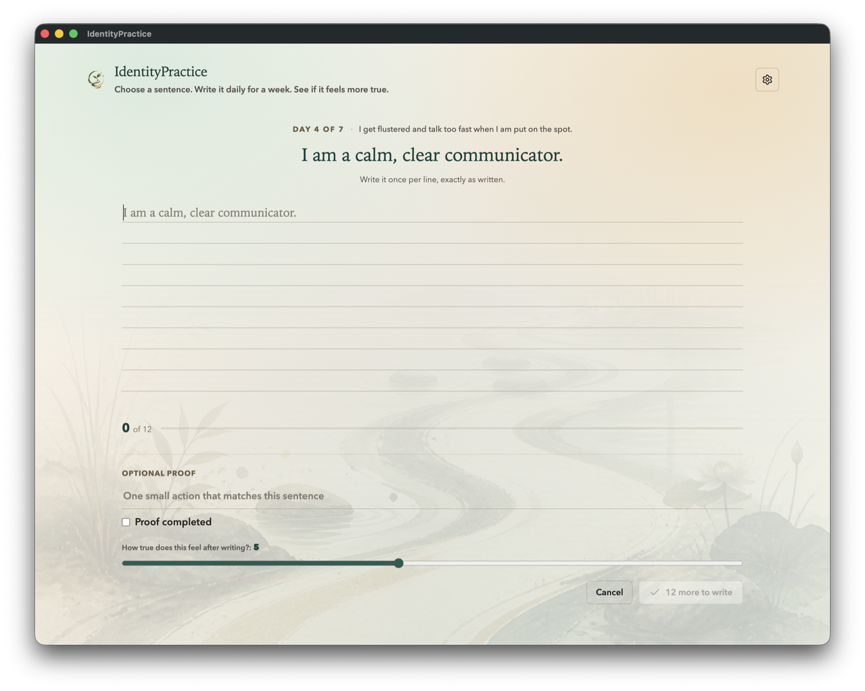Click the Cancel button

(609, 592)
